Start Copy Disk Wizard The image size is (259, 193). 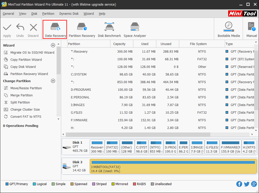(x=20, y=67)
